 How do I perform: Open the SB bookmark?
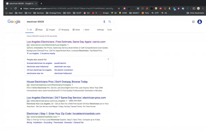[x=114, y=13]
